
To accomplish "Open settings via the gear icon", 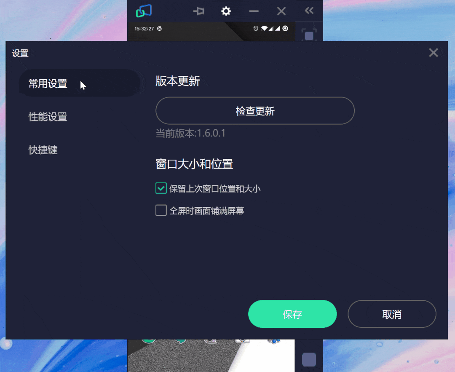I will 226,11.
